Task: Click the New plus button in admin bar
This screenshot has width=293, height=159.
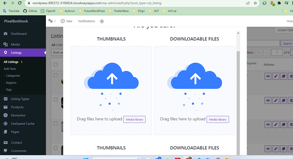Action: click(x=67, y=21)
